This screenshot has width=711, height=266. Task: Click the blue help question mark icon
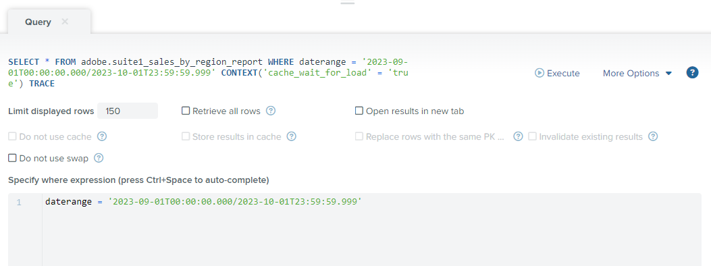[692, 72]
